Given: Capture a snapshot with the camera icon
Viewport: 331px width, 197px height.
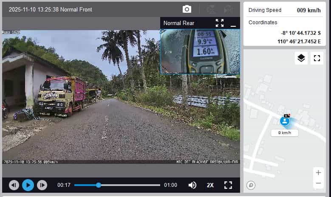Looking at the screenshot, I should pyautogui.click(x=187, y=9).
